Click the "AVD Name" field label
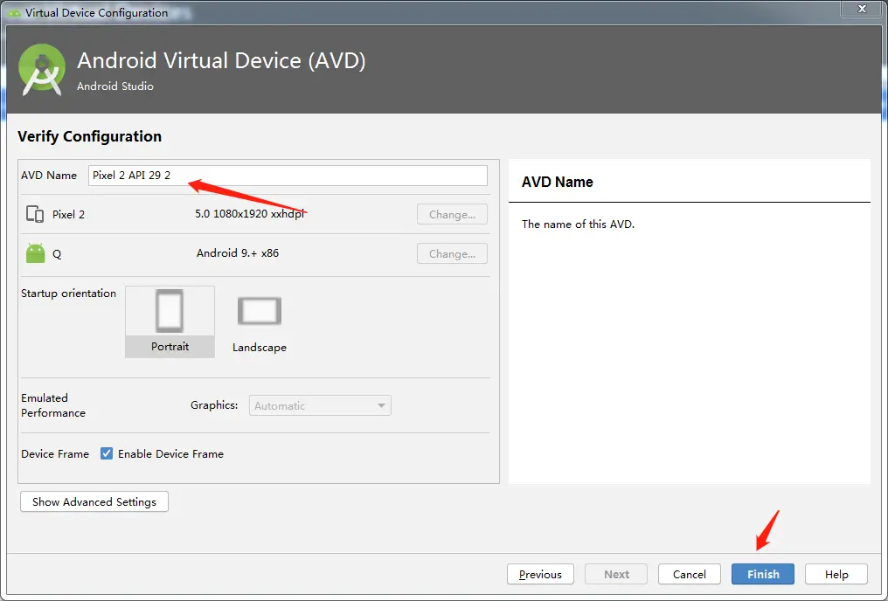This screenshot has width=888, height=601. (49, 176)
